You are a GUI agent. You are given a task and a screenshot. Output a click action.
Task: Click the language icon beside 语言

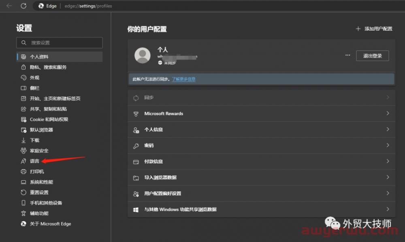23,161
